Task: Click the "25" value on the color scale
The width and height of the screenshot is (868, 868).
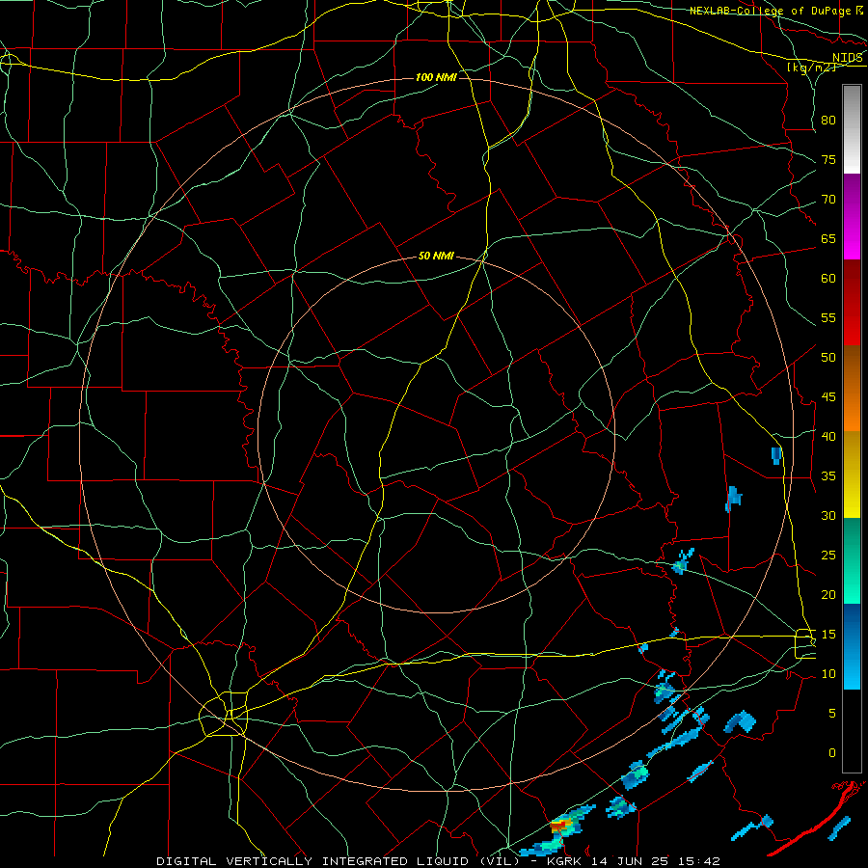Action: [x=828, y=555]
